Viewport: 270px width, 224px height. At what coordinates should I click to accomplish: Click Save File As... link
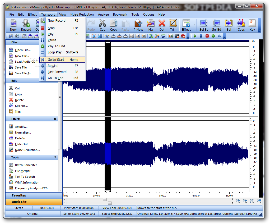pyautogui.click(x=24, y=73)
